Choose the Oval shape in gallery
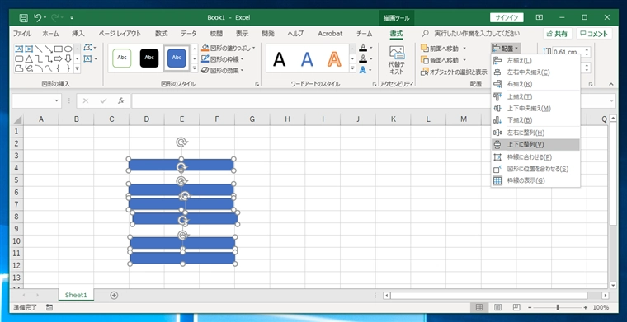Viewport: 627px width, 322px height. pyautogui.click(x=68, y=49)
